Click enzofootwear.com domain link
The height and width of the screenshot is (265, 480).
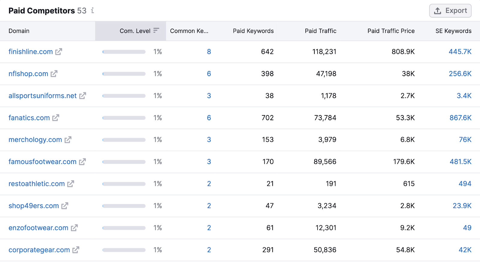pos(38,228)
